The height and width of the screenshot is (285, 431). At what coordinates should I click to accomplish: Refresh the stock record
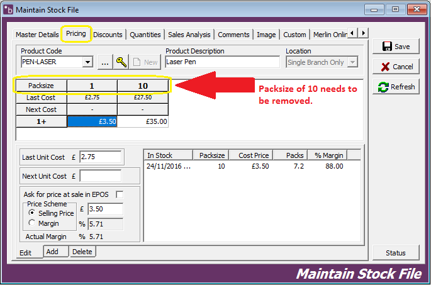pos(396,87)
